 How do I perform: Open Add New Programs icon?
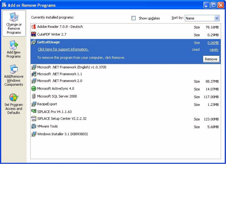pos(14,45)
